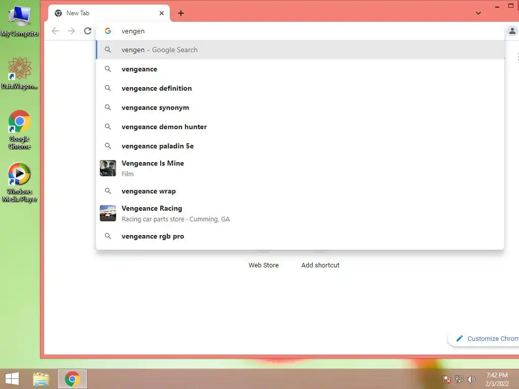This screenshot has width=519, height=389.
Task: Click search icon beside 'vengeance paladin 5e'
Action: 108,146
